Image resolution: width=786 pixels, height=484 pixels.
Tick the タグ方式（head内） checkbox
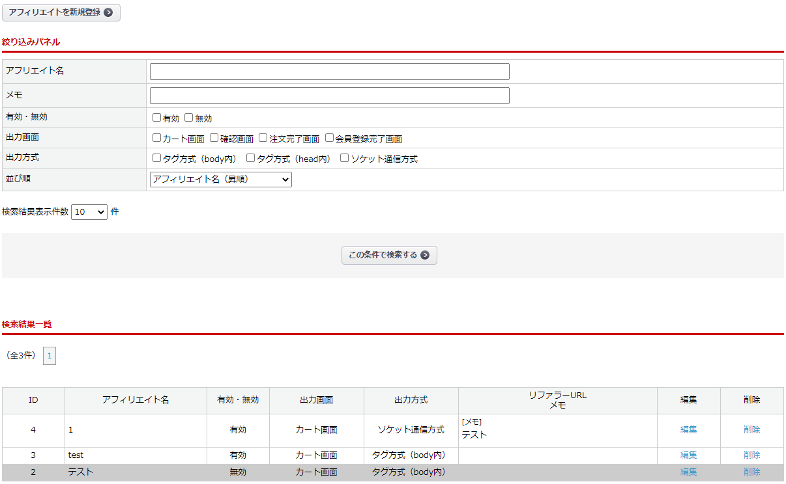point(250,158)
